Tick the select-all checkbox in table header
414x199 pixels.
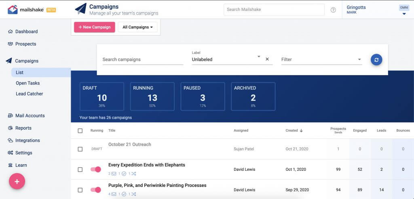pos(80,130)
